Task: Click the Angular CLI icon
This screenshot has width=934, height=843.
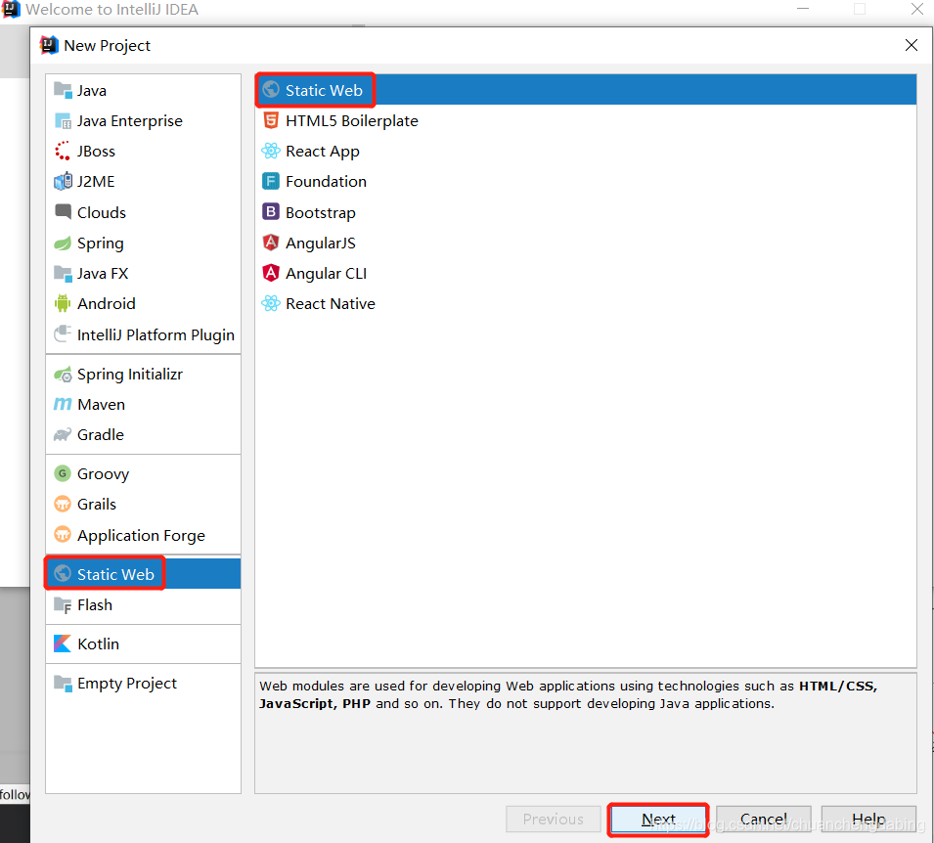Action: (271, 273)
